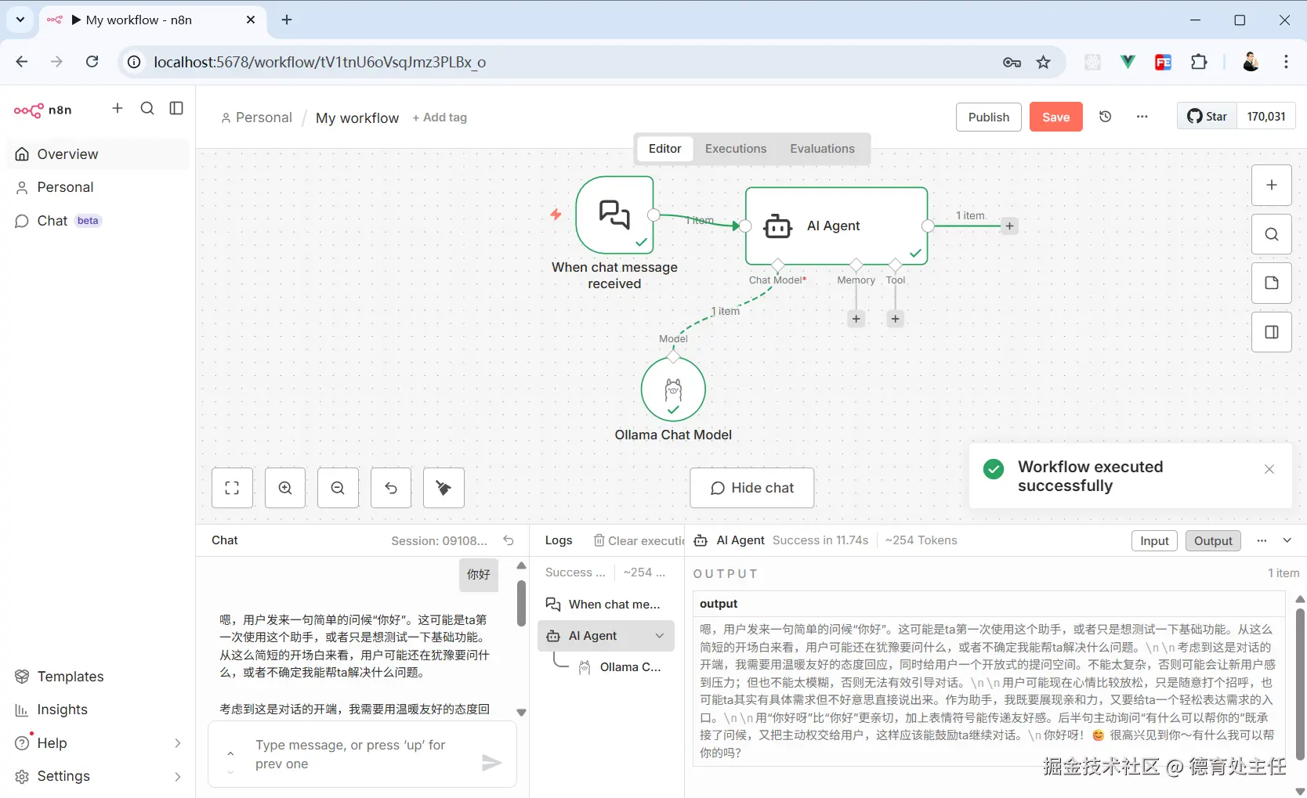
Task: Click the canvas search magnifier button on the right
Action: point(1272,234)
